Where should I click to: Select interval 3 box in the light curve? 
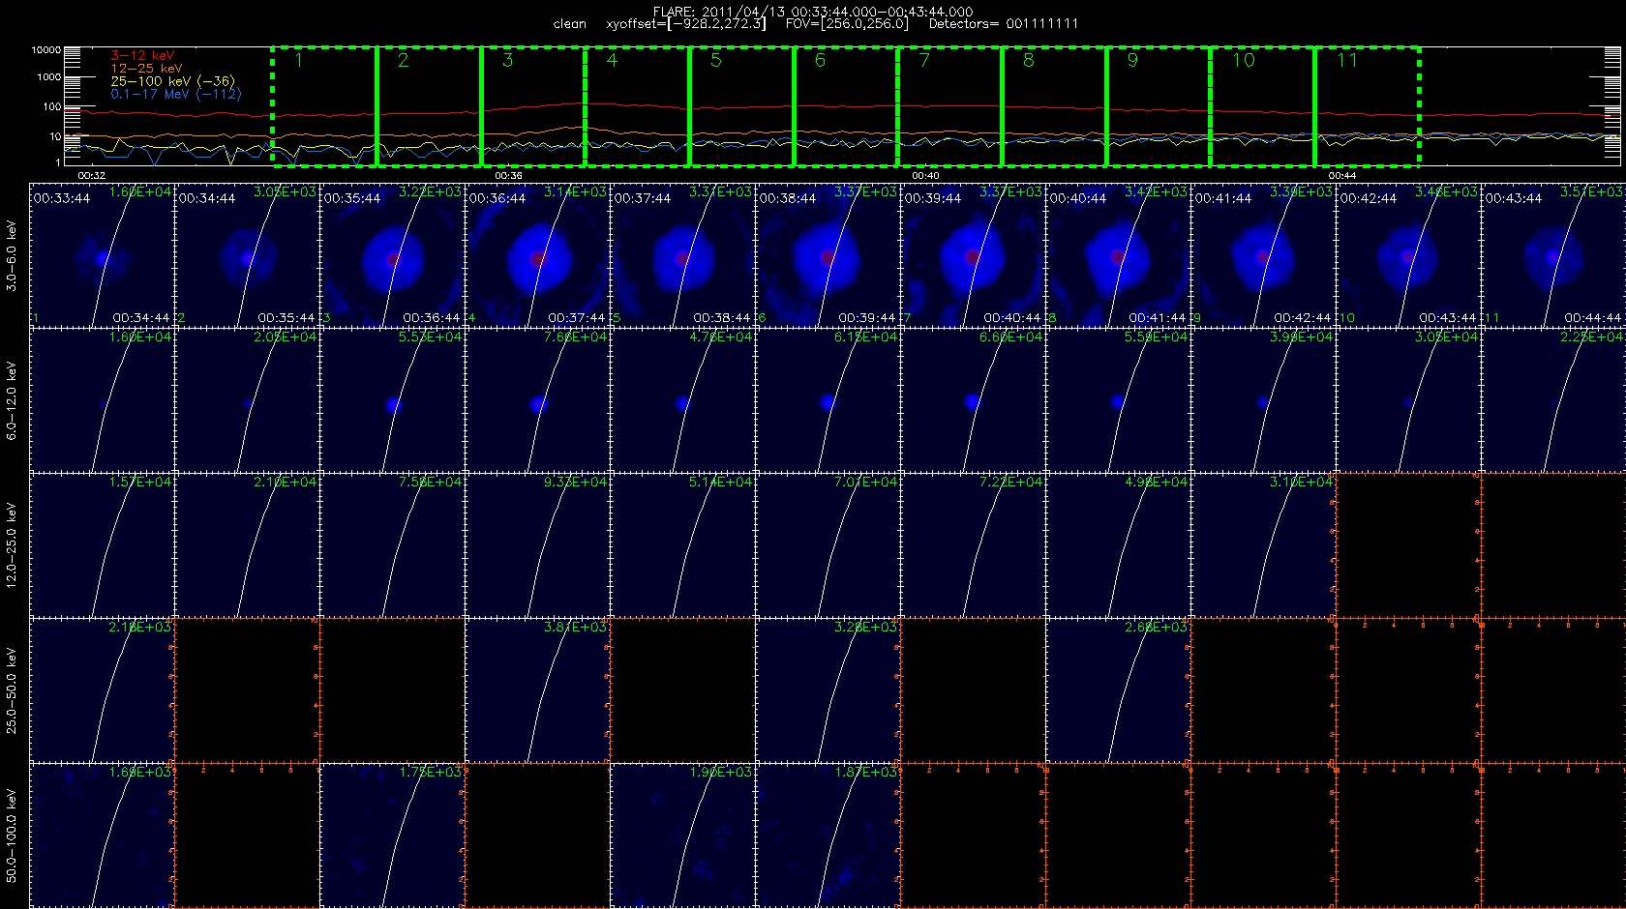click(533, 106)
